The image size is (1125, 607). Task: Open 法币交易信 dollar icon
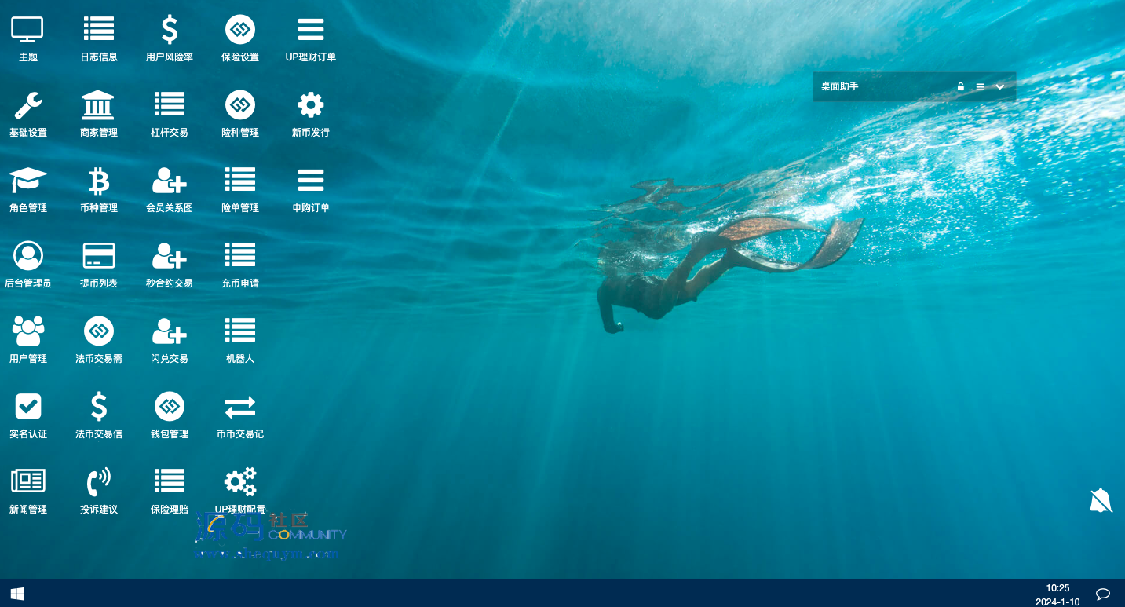point(99,407)
